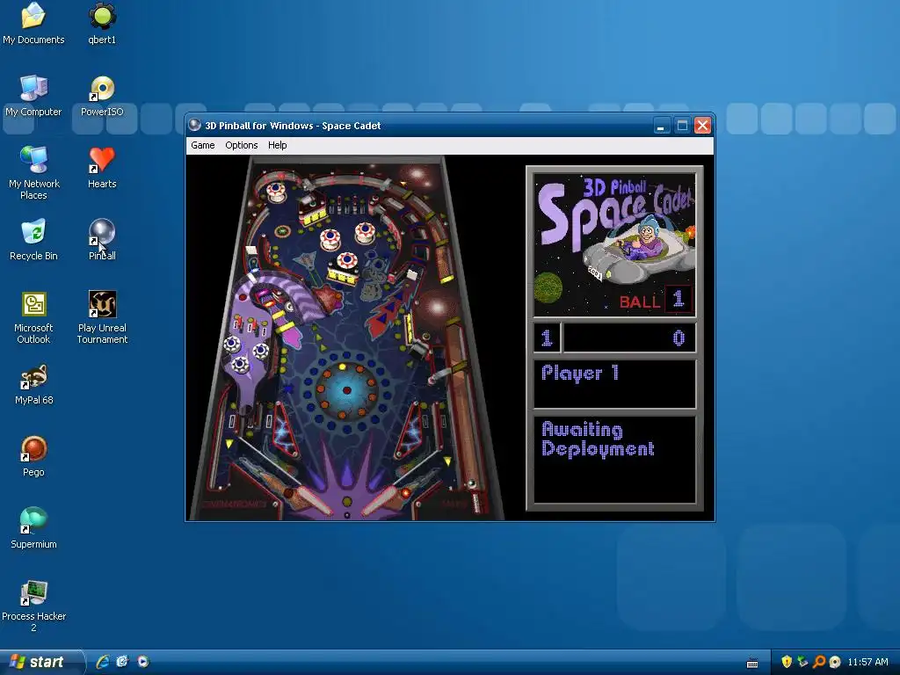
Task: Open the MyPal 68 browser icon
Action: tap(33, 385)
